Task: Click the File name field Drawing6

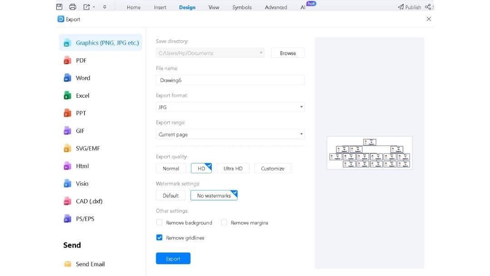Action: point(230,80)
